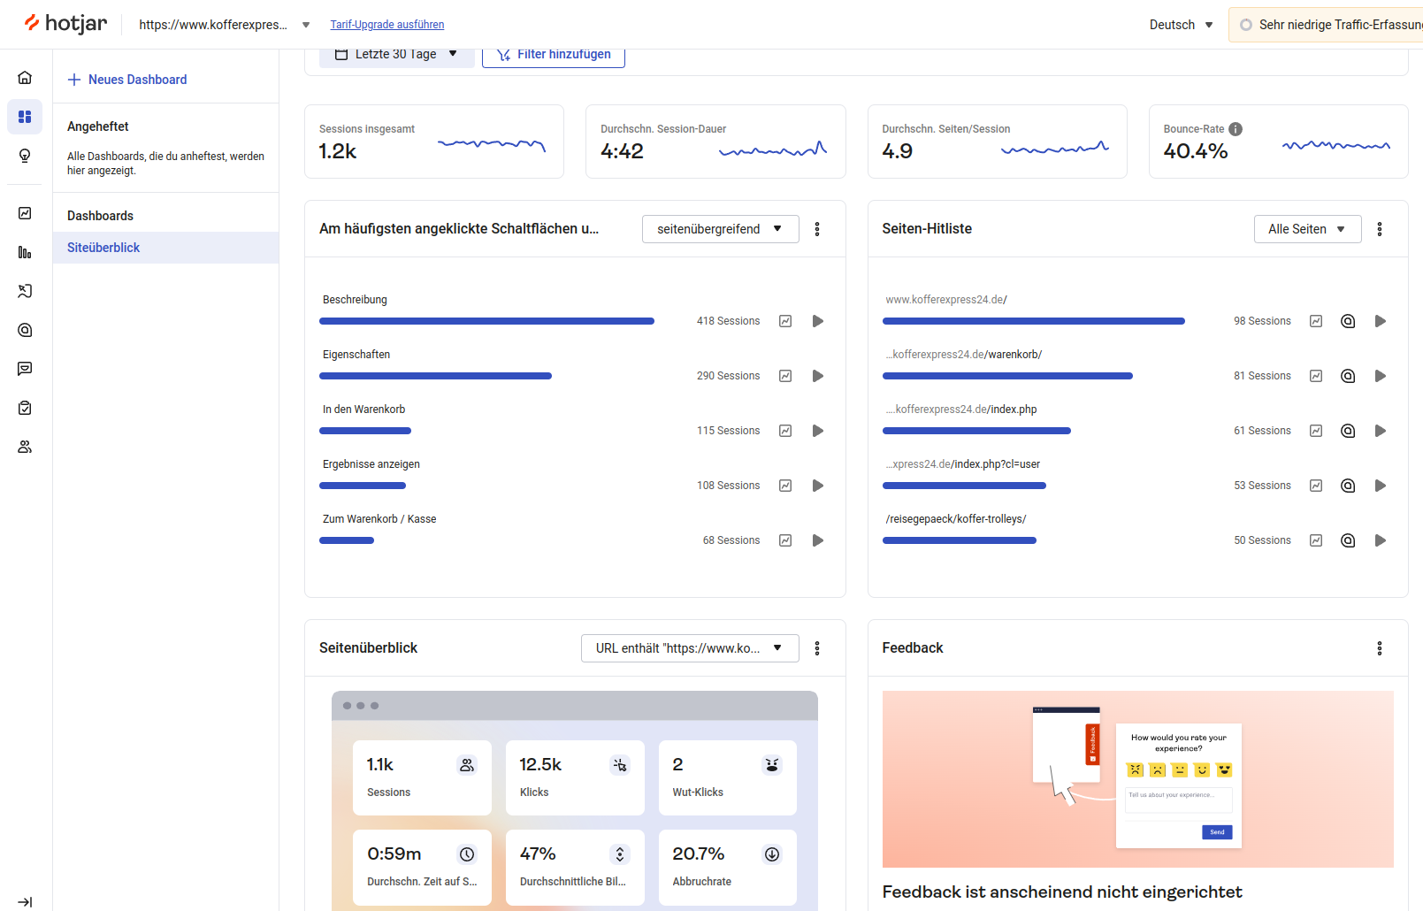
Task: Click Tarif-Upgrade ausführen link
Action: click(387, 25)
